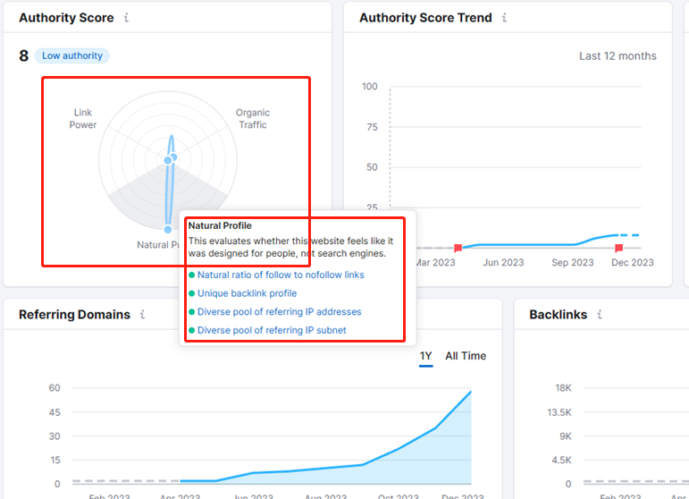Image resolution: width=689 pixels, height=499 pixels.
Task: Open Diverse pool of referring IP subnet link
Action: [x=272, y=330]
